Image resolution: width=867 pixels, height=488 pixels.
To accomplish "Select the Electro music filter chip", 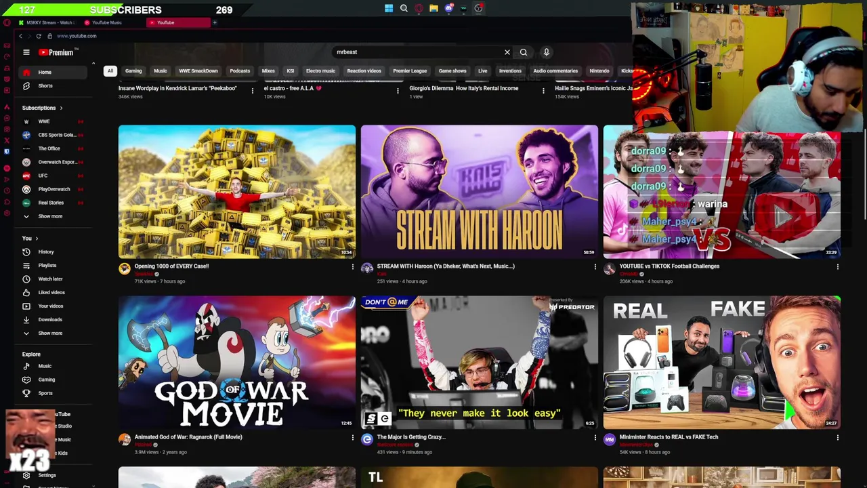I will [320, 70].
